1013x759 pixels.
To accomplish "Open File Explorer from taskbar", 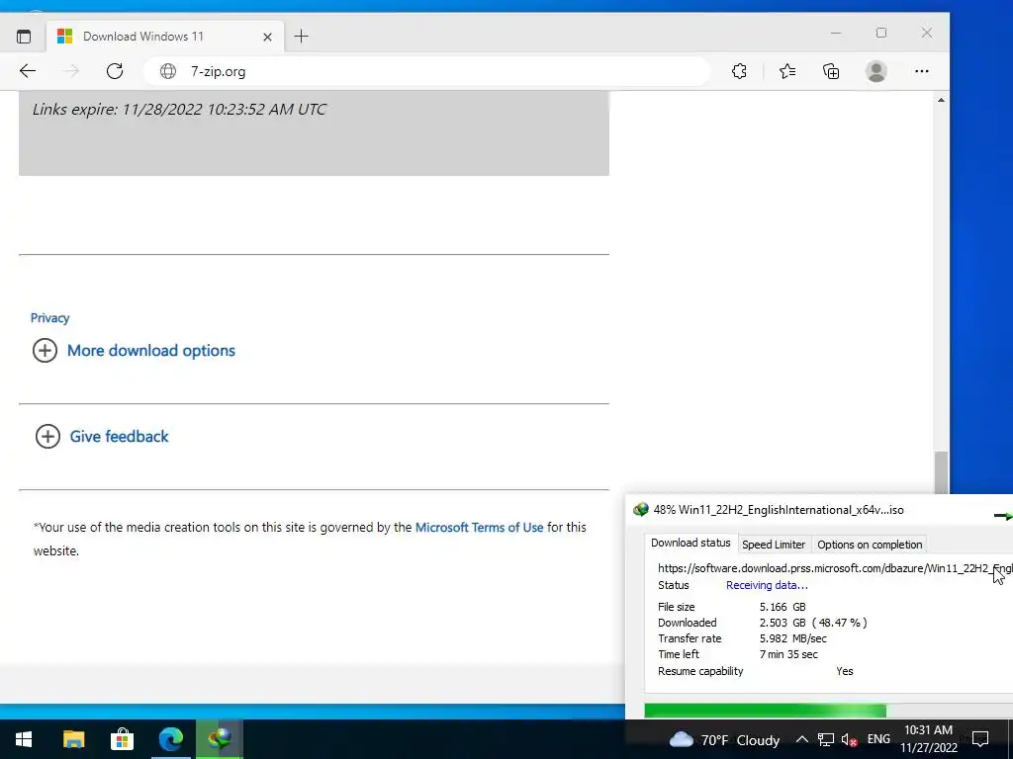I will 73,739.
